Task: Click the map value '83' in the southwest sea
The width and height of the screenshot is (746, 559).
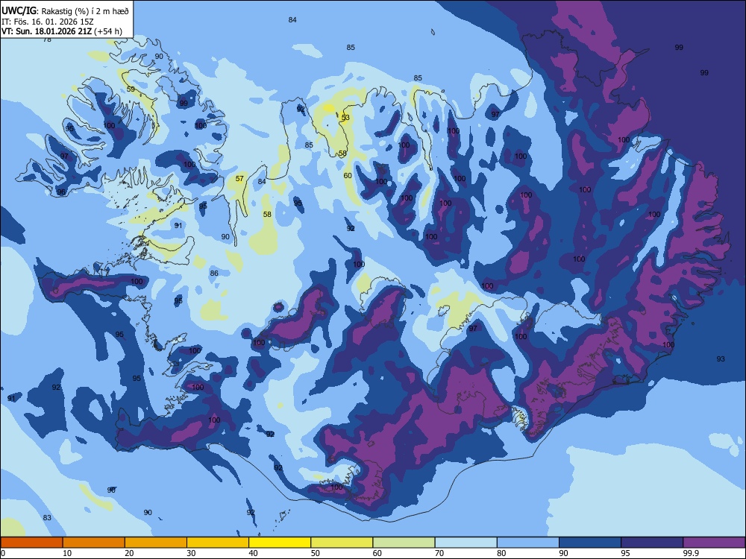Action: [x=47, y=518]
